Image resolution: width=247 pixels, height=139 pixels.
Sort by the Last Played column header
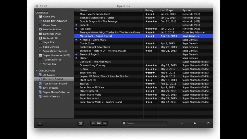tap(170, 10)
